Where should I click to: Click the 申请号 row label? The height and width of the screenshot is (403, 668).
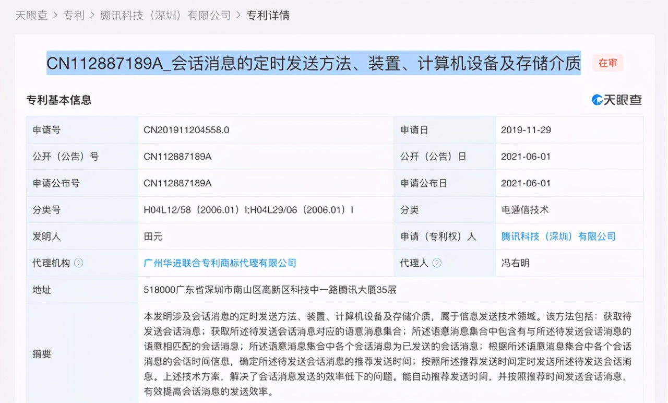(x=46, y=130)
